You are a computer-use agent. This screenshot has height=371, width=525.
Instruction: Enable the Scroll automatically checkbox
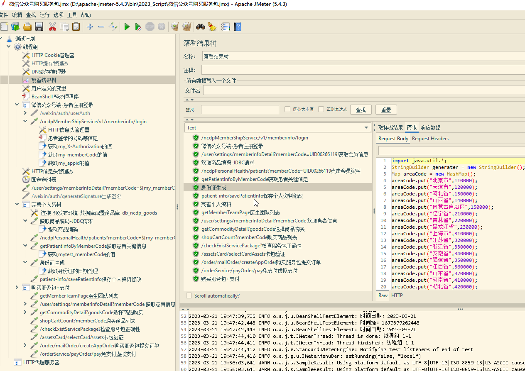[x=189, y=296]
